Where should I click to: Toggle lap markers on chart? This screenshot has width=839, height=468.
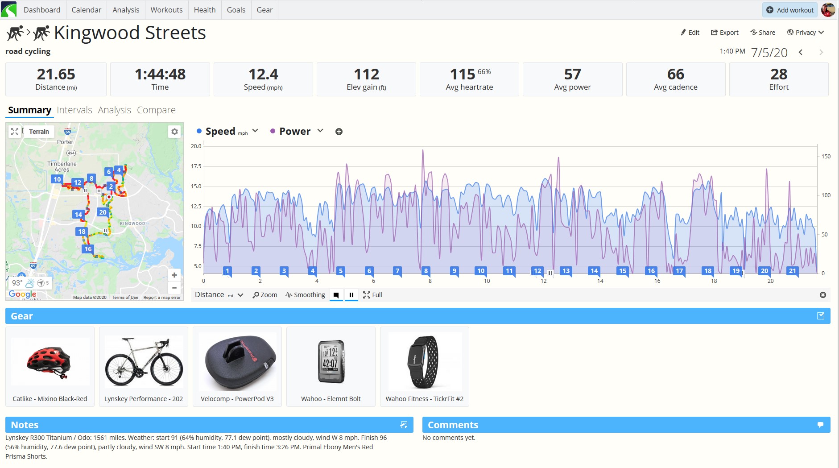coord(336,295)
